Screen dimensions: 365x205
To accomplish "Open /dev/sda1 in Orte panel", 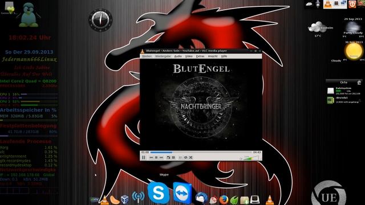I will coord(344,100).
